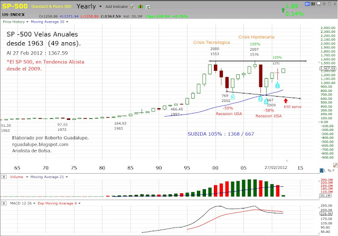The width and height of the screenshot is (338, 236).
Task: Click the four-arrow move window icon
Action: [324, 4]
